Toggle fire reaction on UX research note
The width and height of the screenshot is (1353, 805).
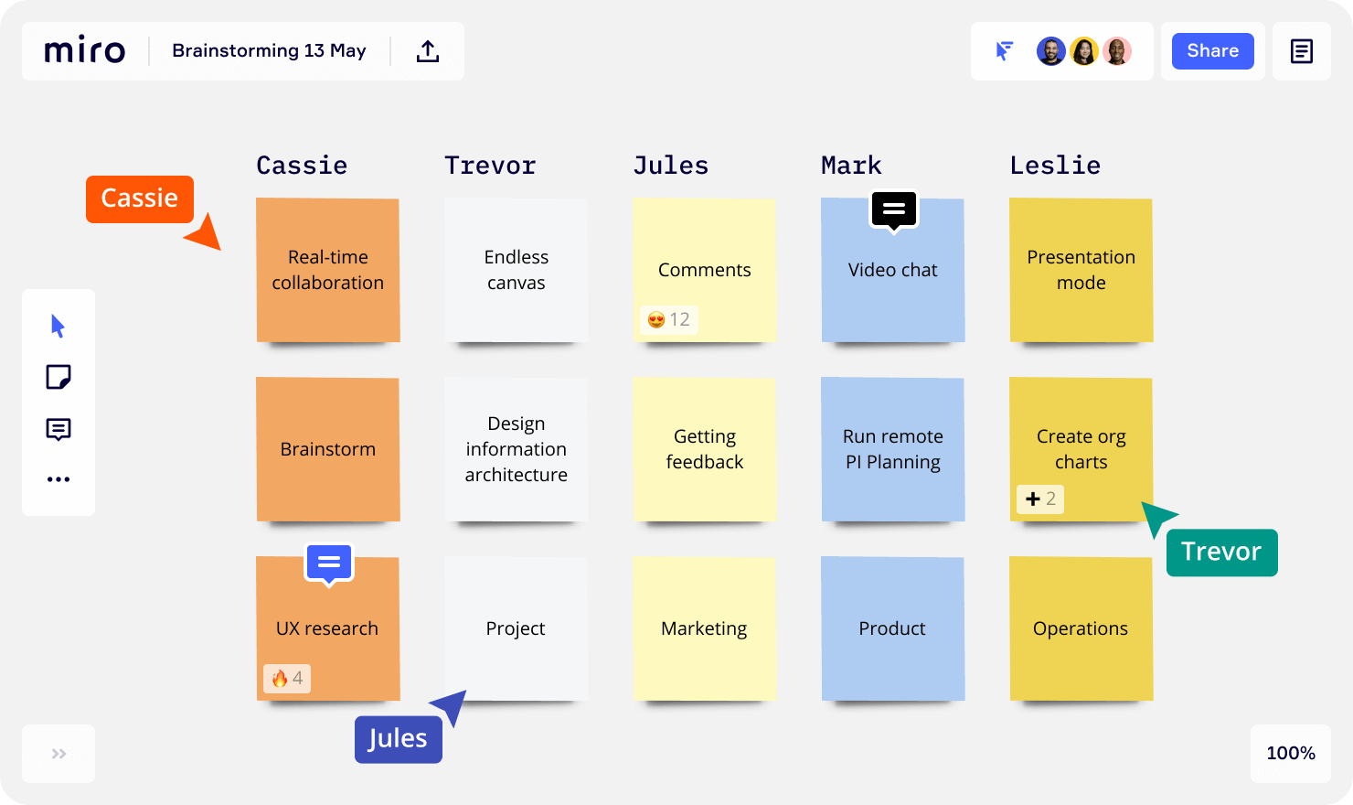click(x=287, y=678)
